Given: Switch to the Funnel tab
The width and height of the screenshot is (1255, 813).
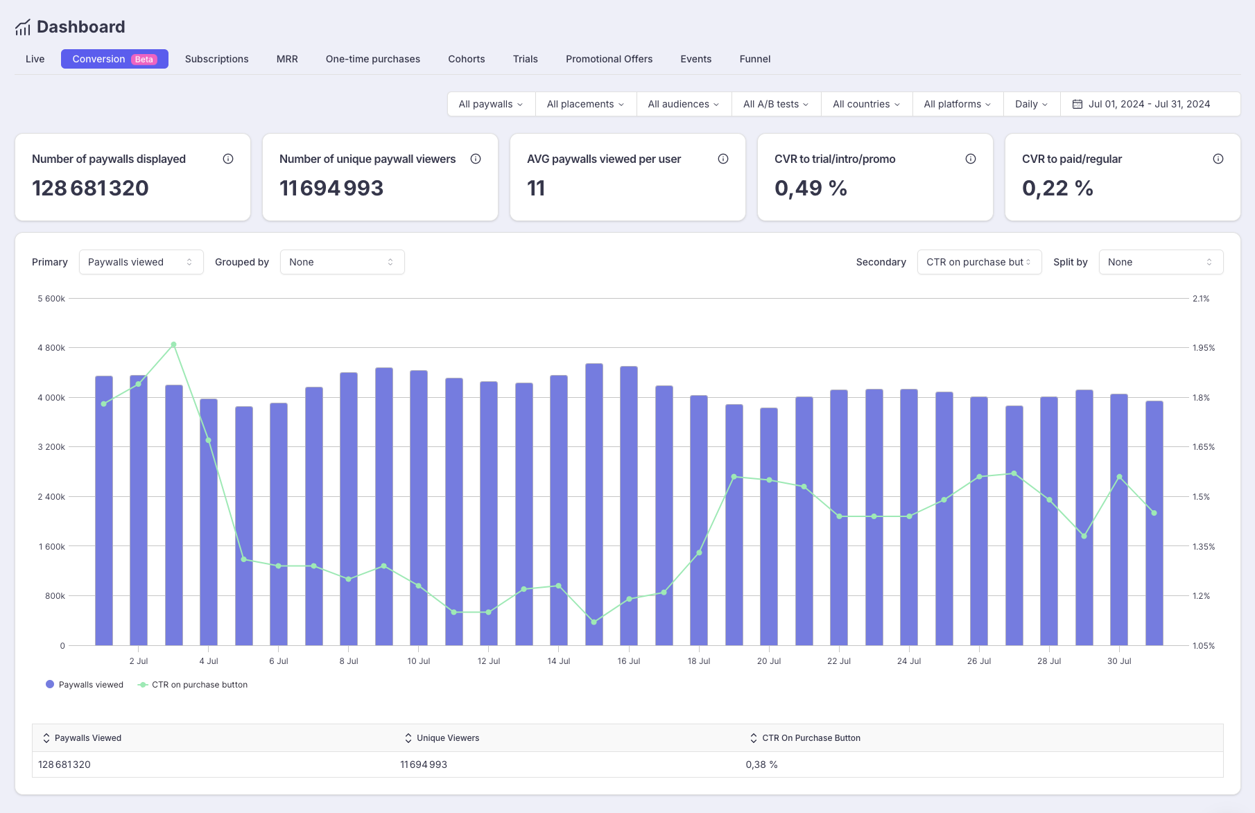Looking at the screenshot, I should click(755, 59).
